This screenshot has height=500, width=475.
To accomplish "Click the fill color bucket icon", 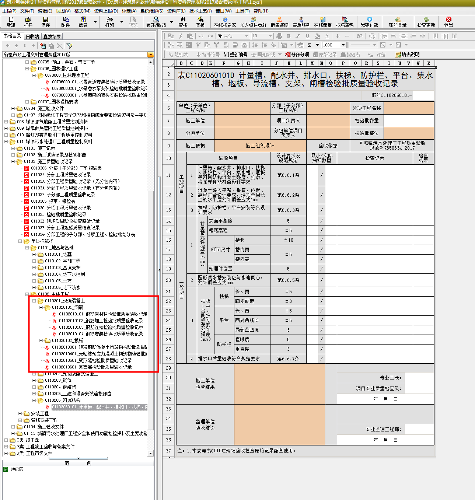I will 317,36.
